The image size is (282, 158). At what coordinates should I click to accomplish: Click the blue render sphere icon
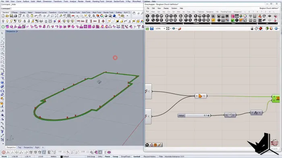click(114, 16)
